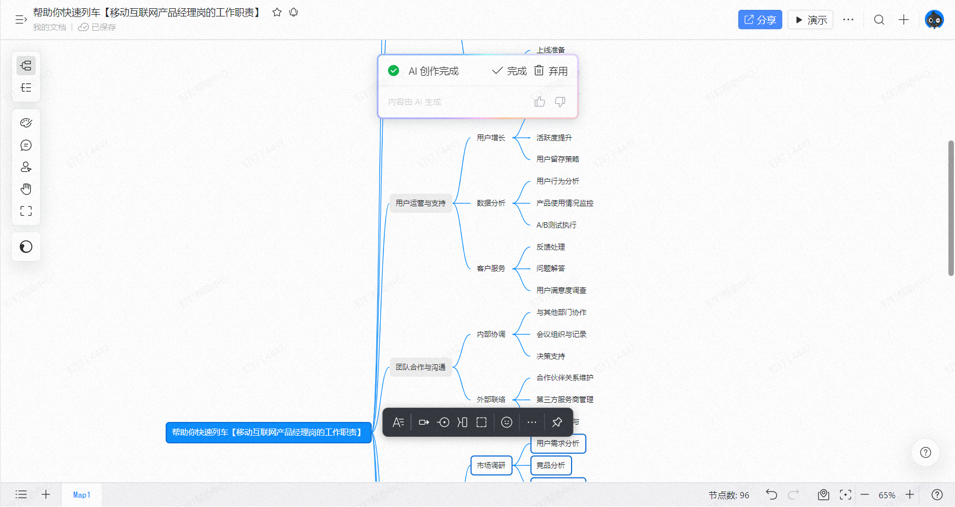Image resolution: width=955 pixels, height=507 pixels.
Task: Open search with the magnifier icon
Action: [x=879, y=20]
